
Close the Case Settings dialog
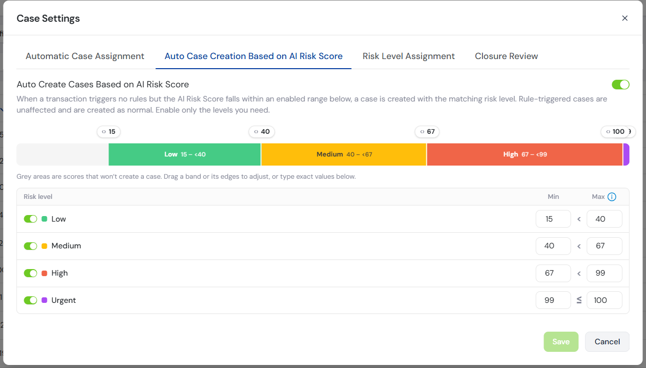click(x=625, y=18)
